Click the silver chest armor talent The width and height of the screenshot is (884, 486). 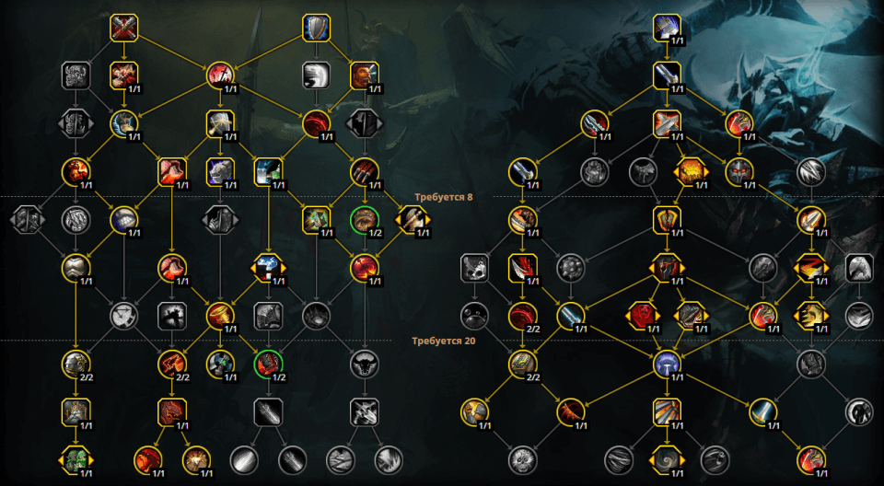pyautogui.click(x=76, y=267)
